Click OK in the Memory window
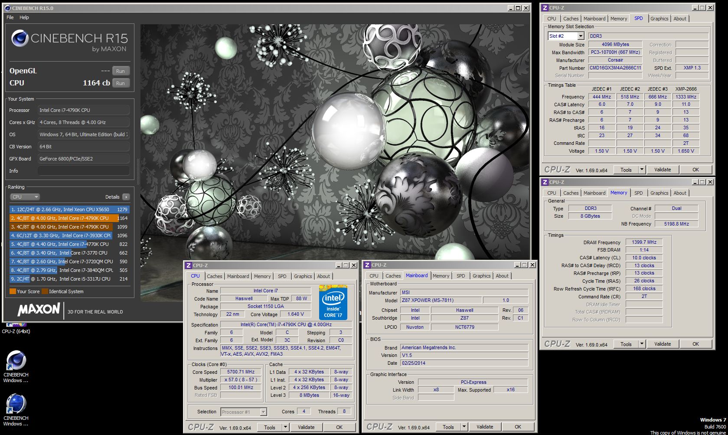Screen dimensions: 728x435 click(695, 344)
